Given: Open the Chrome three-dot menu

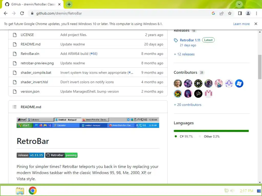Looking at the screenshot, I should (x=256, y=13).
